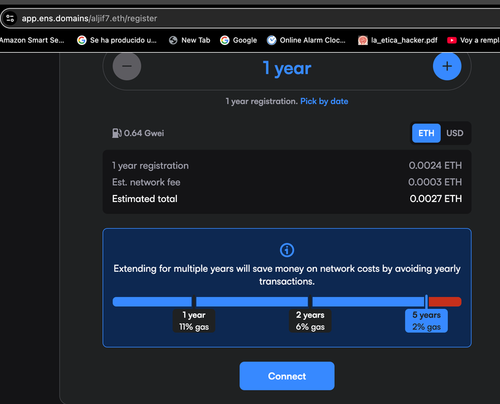Open the Amazon Smart Se... bookmark
Image resolution: width=500 pixels, height=404 pixels.
31,40
